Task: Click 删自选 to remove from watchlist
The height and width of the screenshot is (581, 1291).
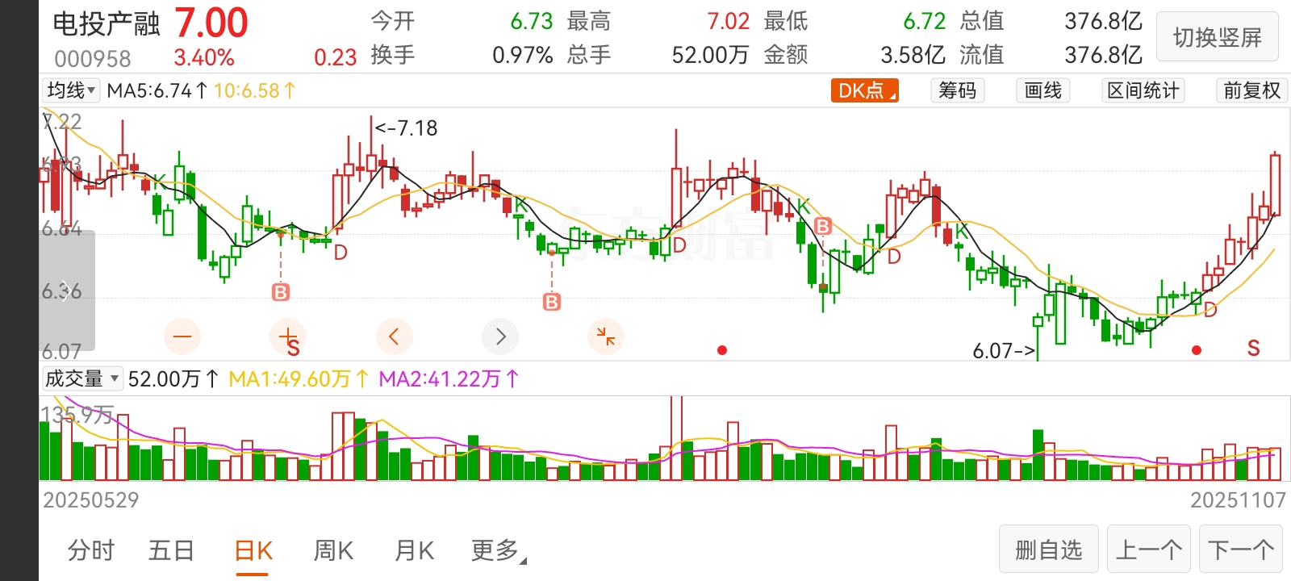Action: point(1049,550)
